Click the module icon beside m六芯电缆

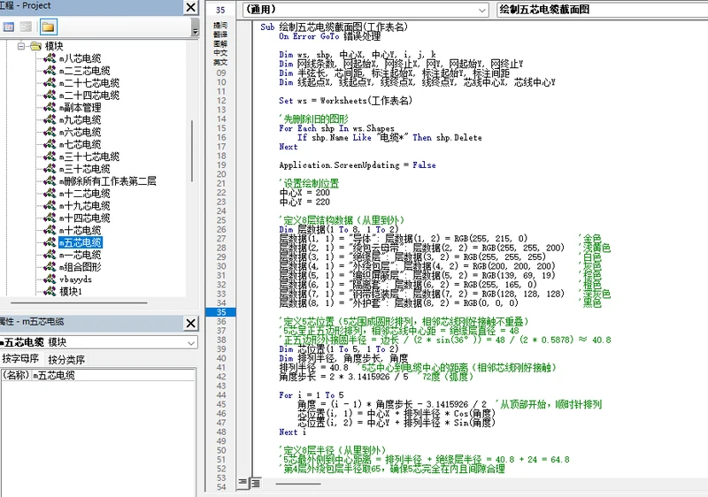(50, 132)
